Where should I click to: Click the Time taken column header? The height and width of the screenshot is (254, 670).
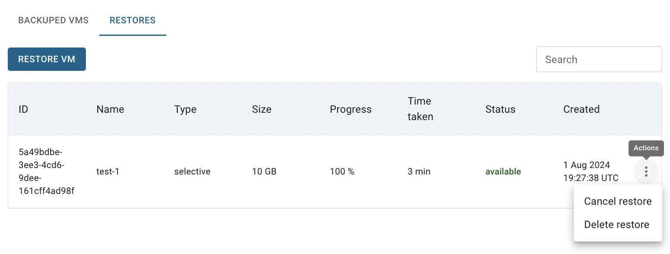point(420,109)
